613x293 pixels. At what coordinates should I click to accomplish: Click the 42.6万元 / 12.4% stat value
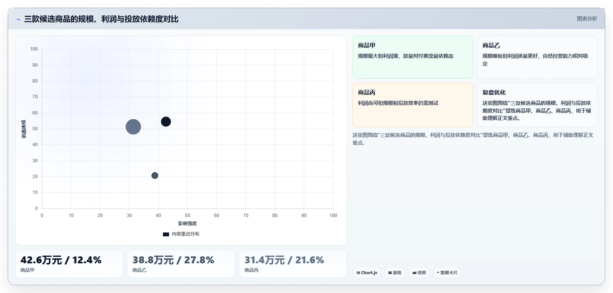61,260
